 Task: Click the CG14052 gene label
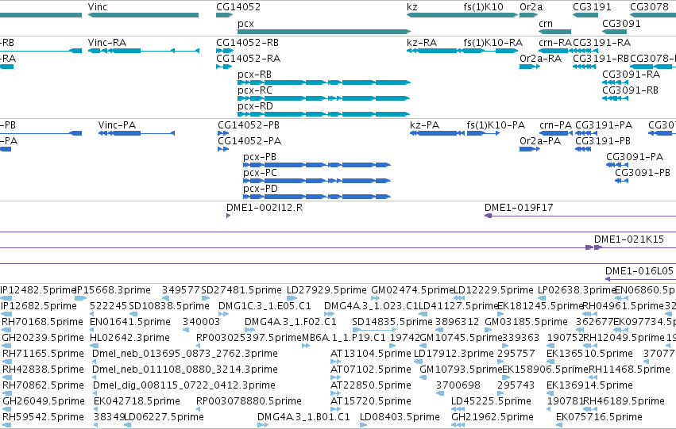point(238,6)
